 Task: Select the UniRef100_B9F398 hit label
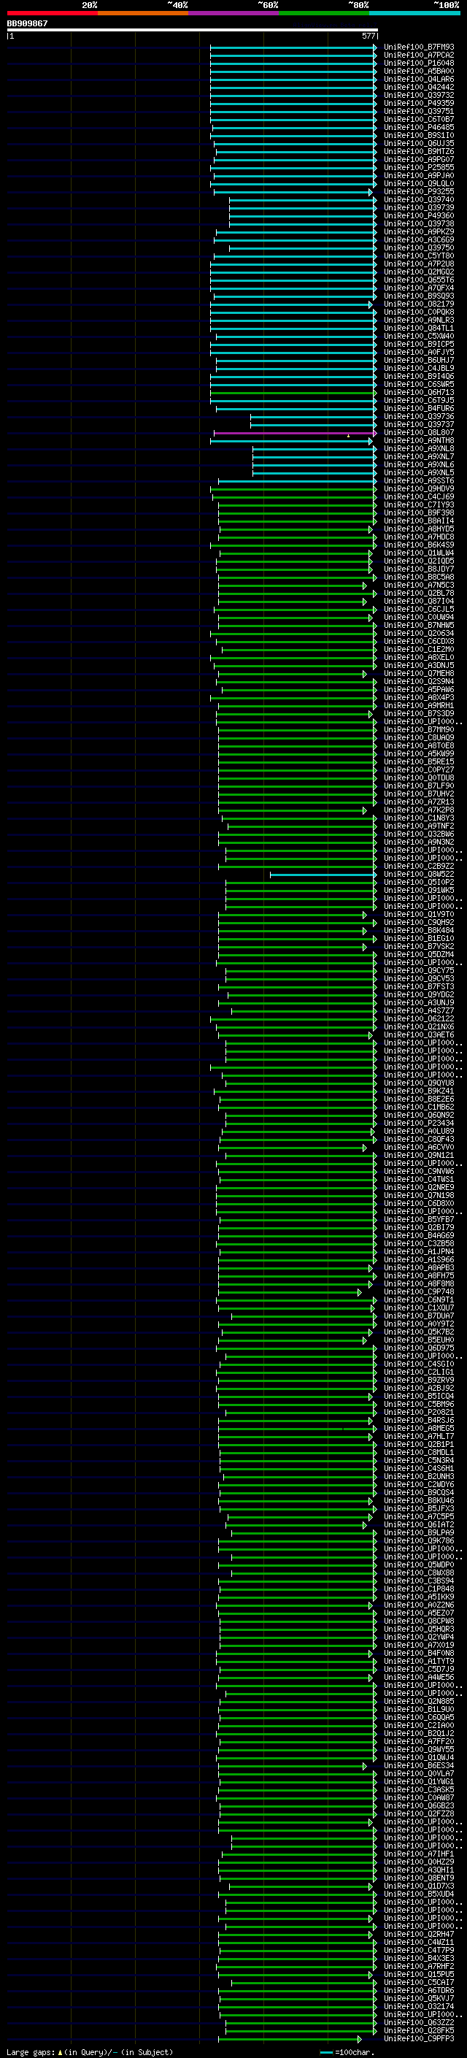point(419,513)
